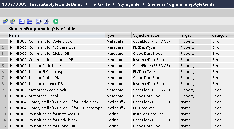Viewport: 234px width, 129px height.
Task: Expand the Comment for Code block rule
Action: point(11,41)
